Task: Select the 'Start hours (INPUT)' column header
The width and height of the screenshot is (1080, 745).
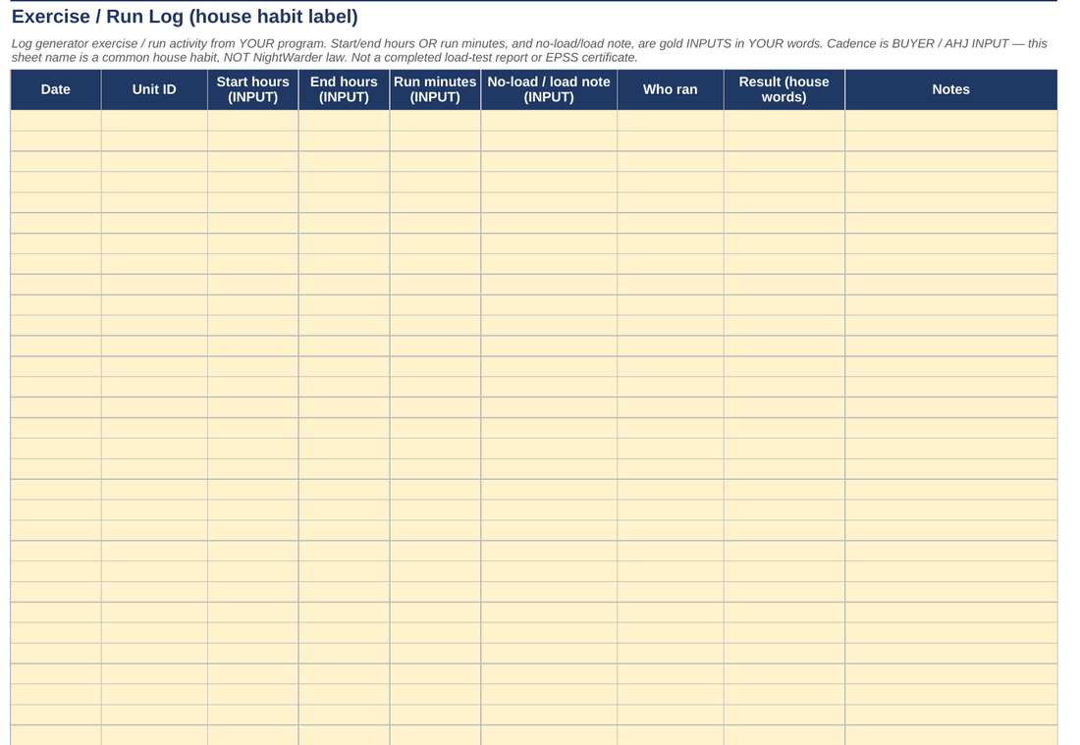Action: 252,89
